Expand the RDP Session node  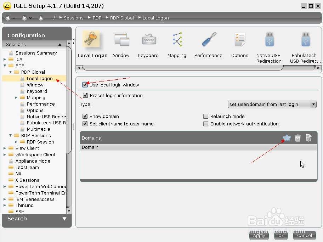click(16, 142)
